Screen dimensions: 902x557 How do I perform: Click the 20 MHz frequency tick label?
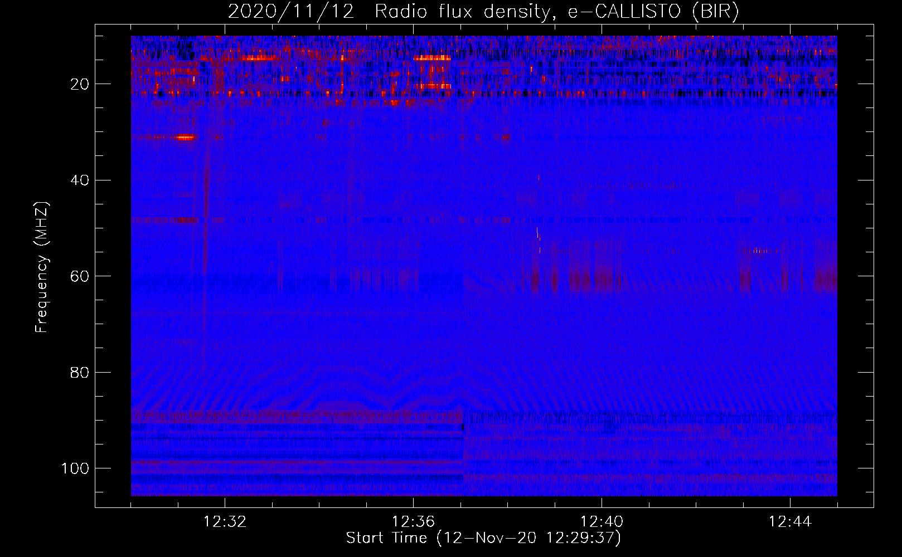tap(80, 84)
